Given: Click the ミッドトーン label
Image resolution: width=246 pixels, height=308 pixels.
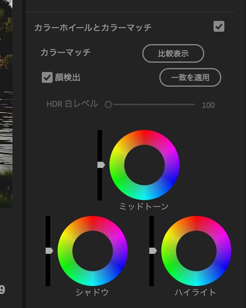Looking at the screenshot, I should (144, 206).
